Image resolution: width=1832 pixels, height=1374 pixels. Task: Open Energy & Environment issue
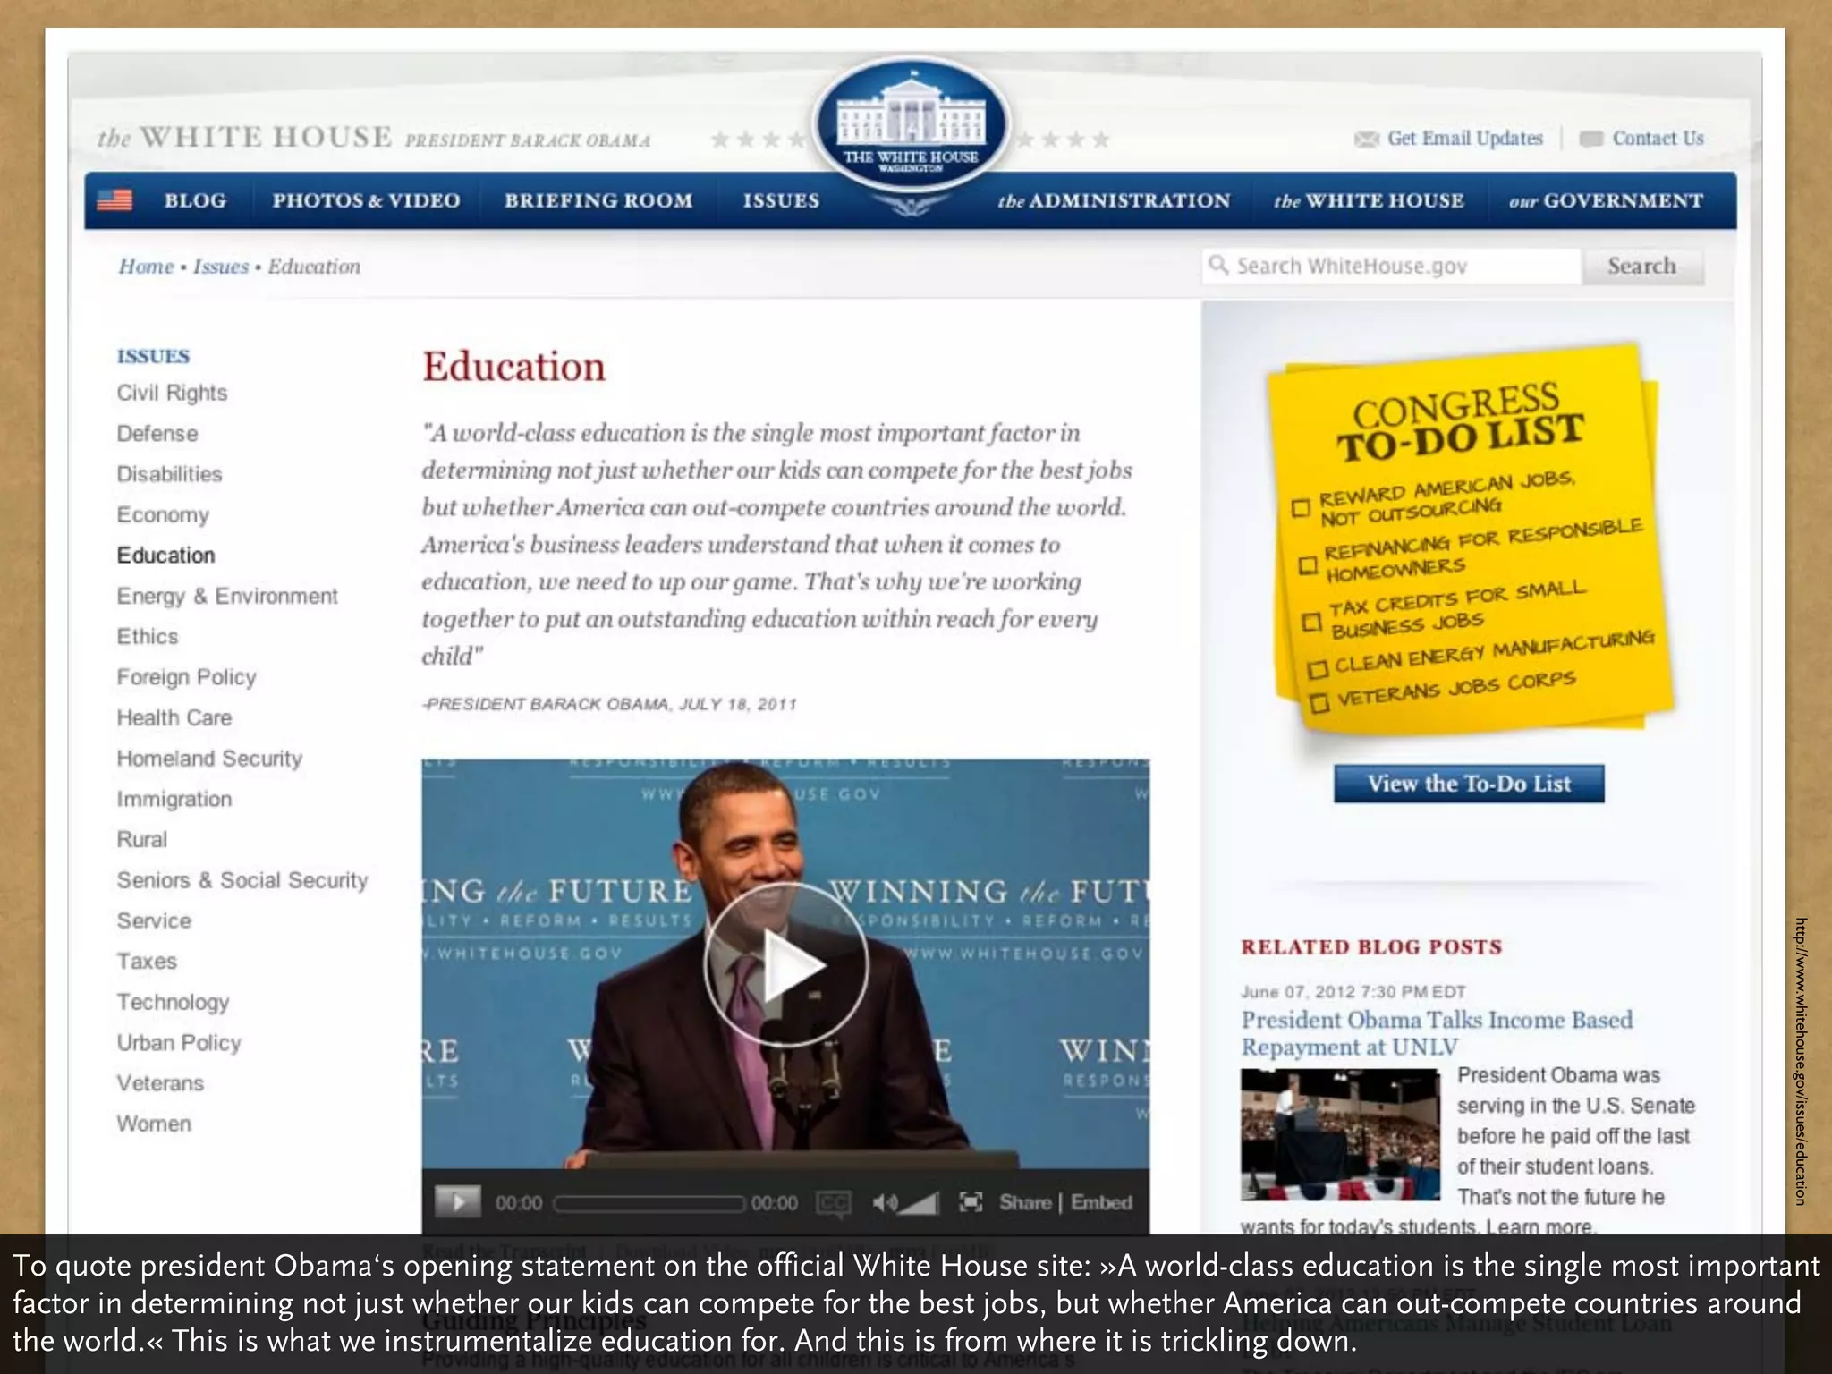(x=227, y=596)
